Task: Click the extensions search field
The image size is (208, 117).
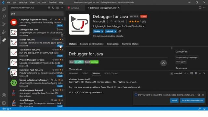Action: pyautogui.click(x=37, y=14)
